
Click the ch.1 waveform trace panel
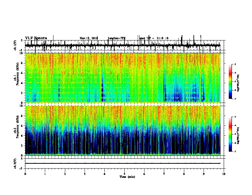pos(124,45)
